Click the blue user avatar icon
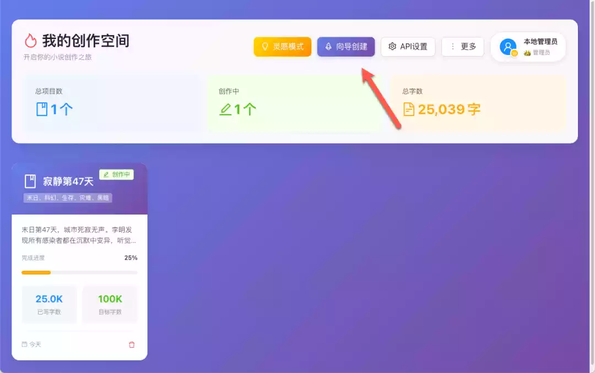The image size is (595, 373). pyautogui.click(x=508, y=47)
